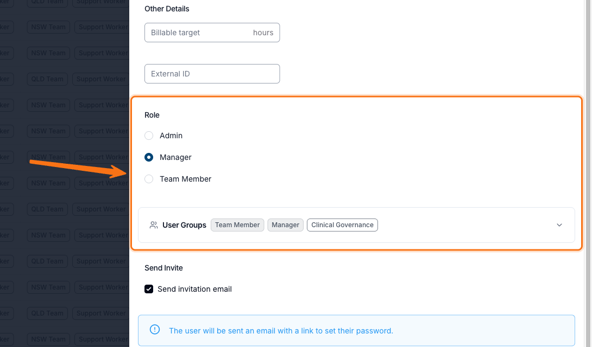Select the Manager role radio button
This screenshot has height=347, width=592.
coord(149,157)
